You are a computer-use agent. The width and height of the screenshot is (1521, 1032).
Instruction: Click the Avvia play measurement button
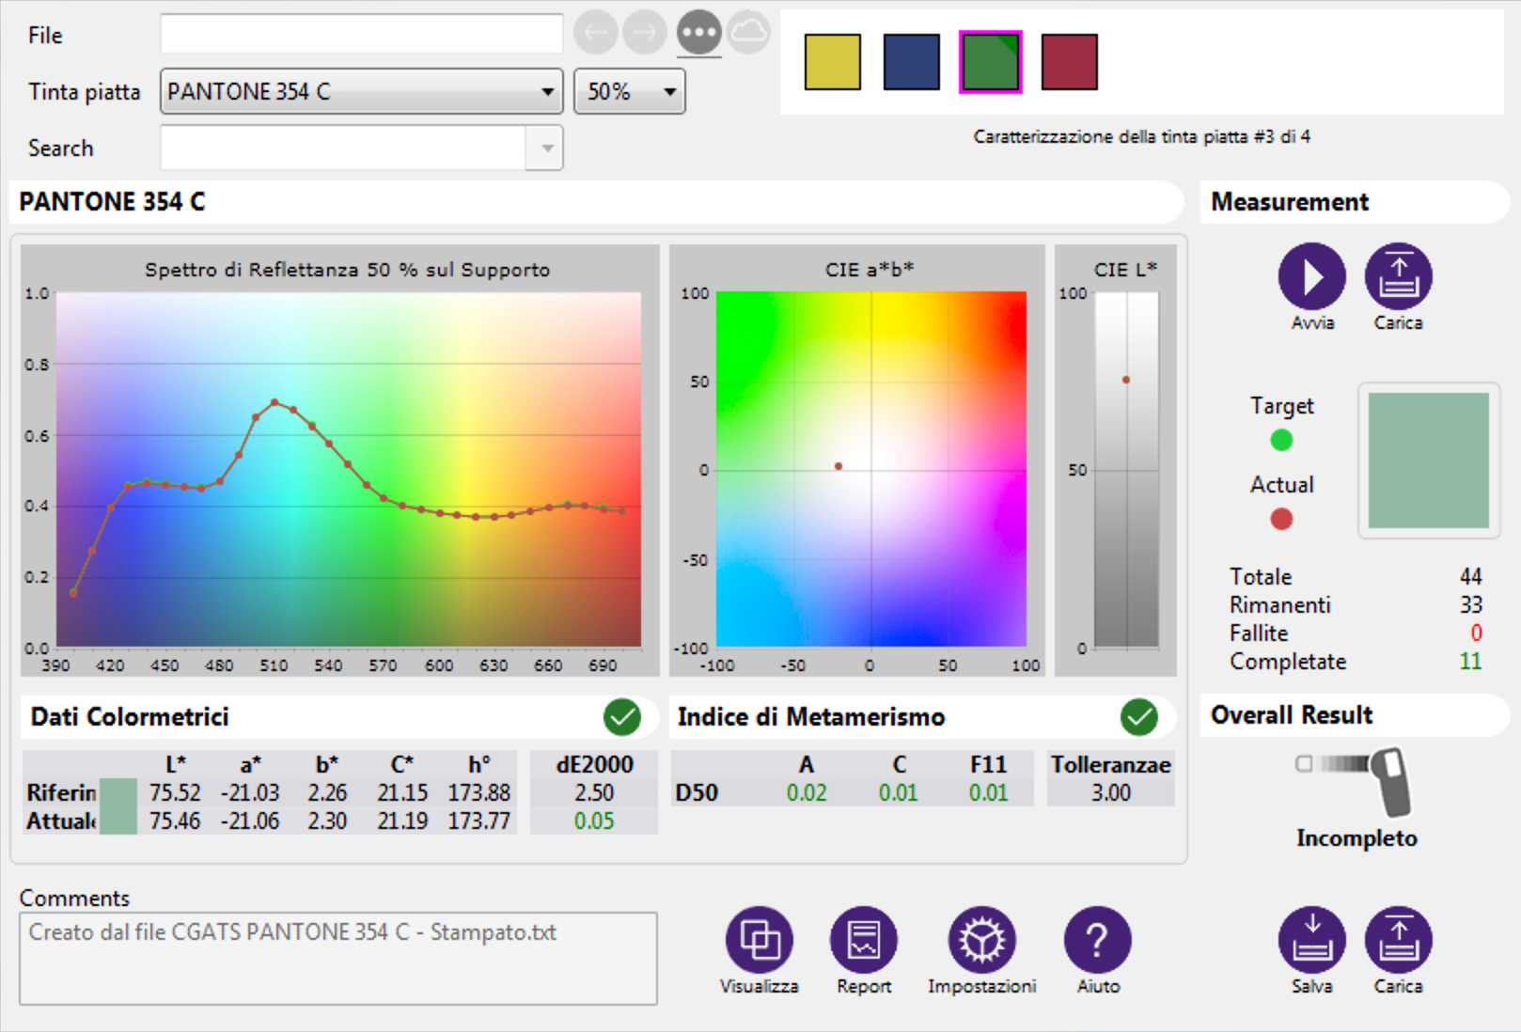(x=1311, y=276)
